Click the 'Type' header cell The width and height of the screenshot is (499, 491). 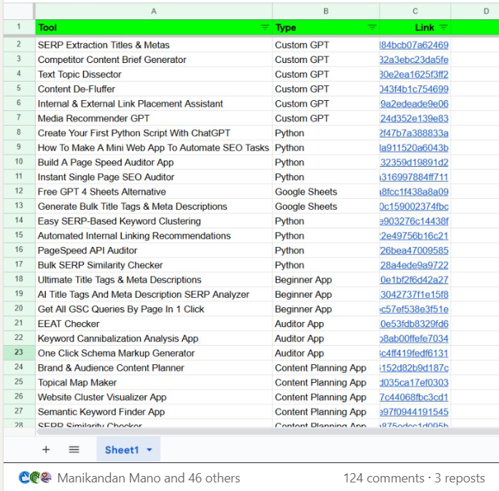pos(326,27)
